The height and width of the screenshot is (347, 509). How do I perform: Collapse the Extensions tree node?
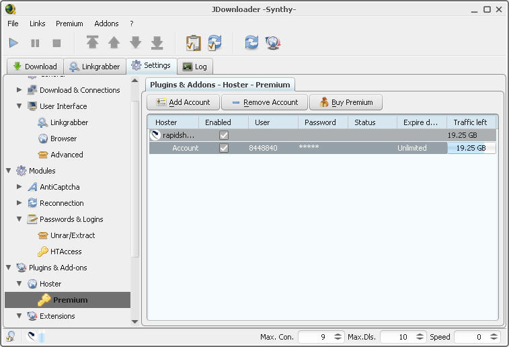(19, 316)
